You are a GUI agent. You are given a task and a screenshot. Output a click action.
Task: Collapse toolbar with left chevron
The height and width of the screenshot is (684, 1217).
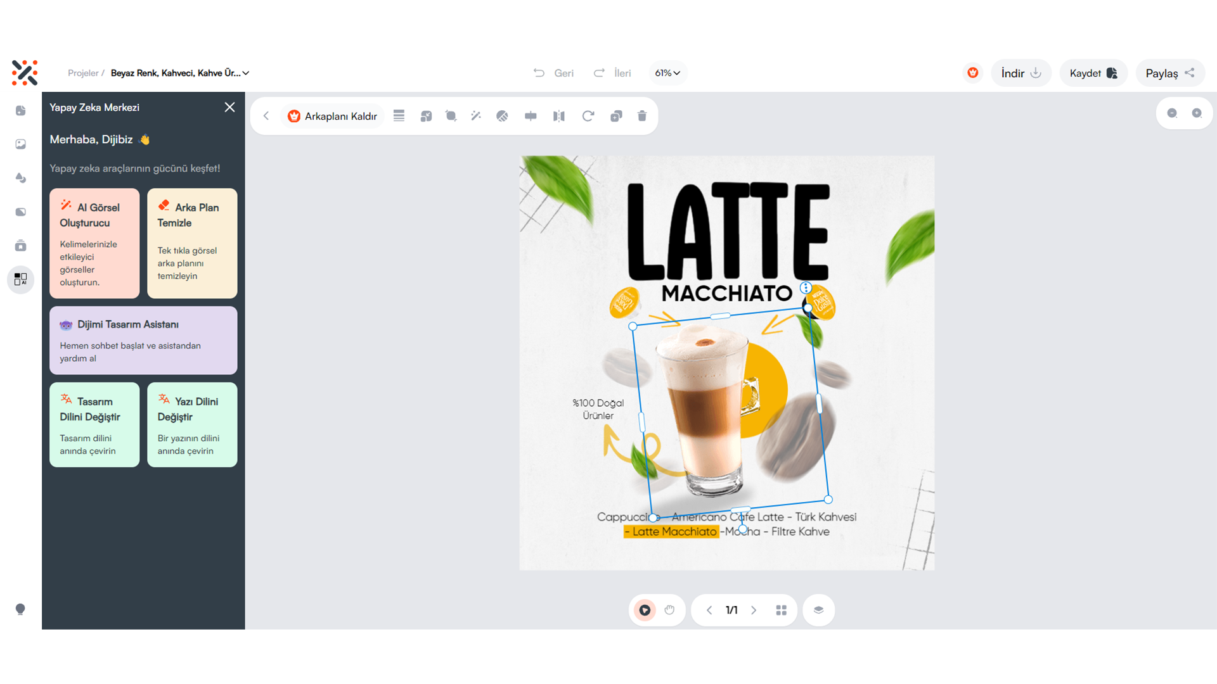pyautogui.click(x=266, y=116)
